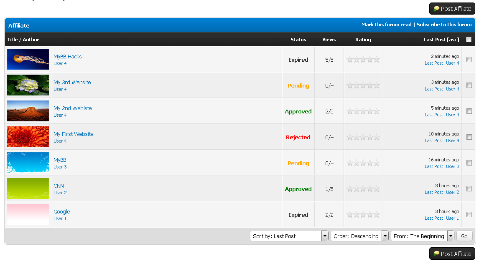Click the Go button
The image size is (479, 261).
[464, 236]
